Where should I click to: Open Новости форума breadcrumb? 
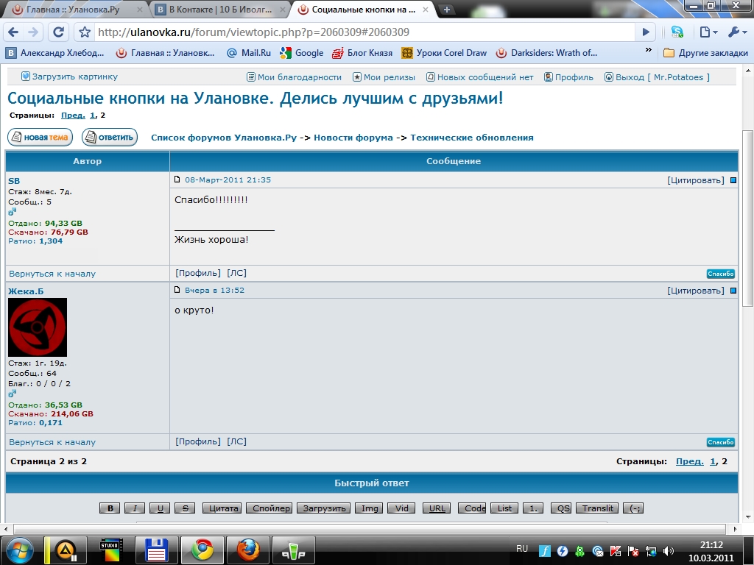pyautogui.click(x=353, y=138)
